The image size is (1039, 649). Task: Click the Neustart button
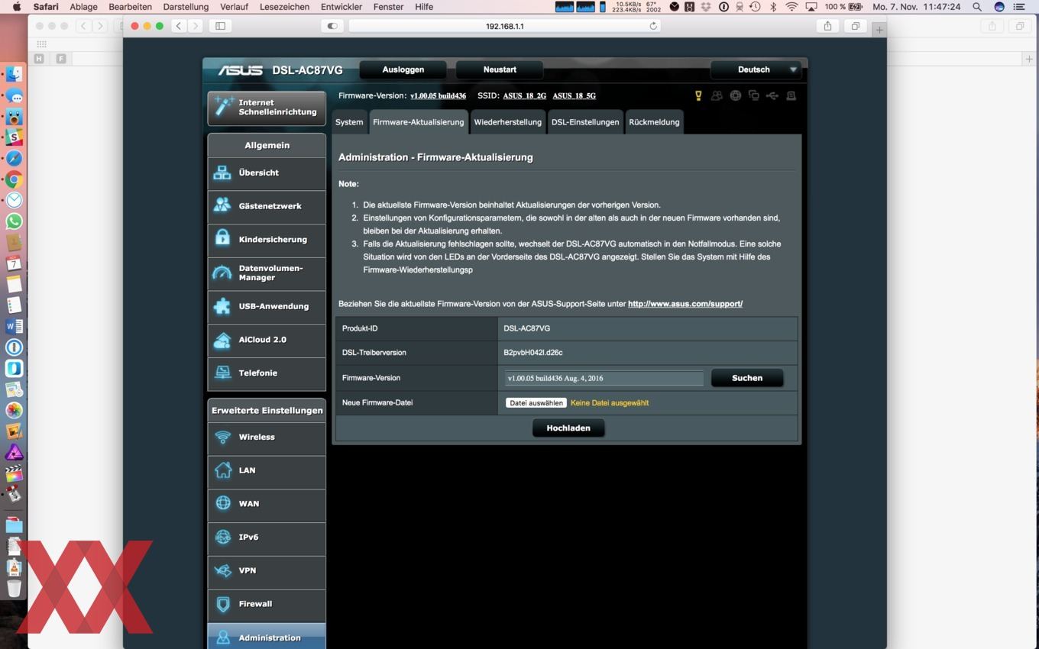(500, 69)
